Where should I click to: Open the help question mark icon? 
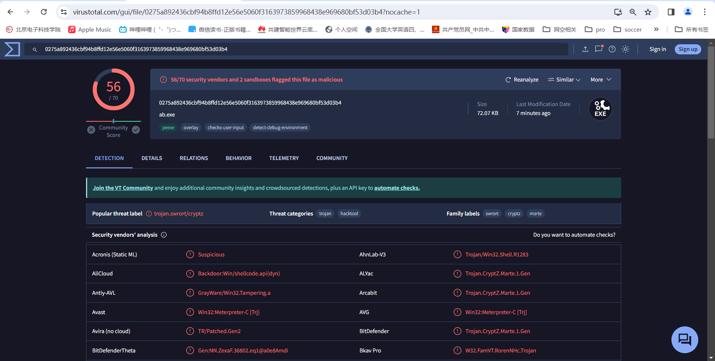612,49
